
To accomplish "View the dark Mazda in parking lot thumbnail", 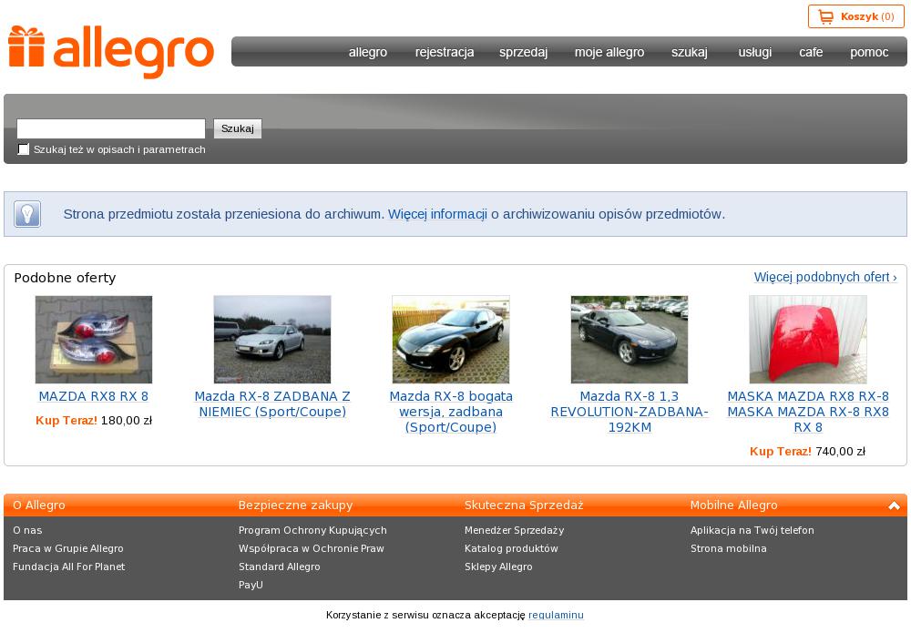I will pos(630,340).
